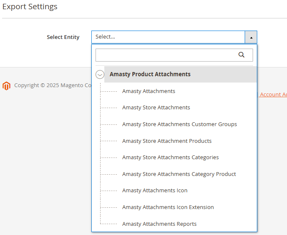The height and width of the screenshot is (235, 287).
Task: Select Amasty Store Attachments Categories option
Action: (x=170, y=158)
